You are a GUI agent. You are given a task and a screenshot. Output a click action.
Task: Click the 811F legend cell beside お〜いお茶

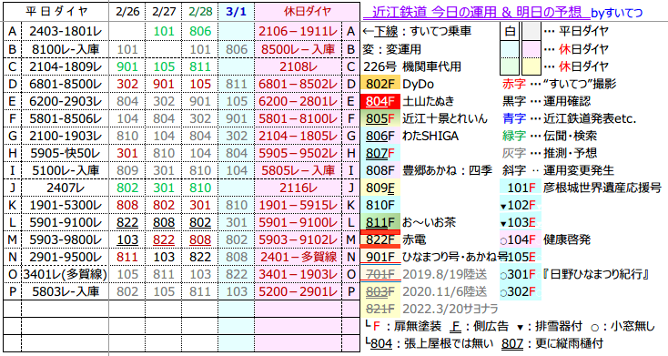[380, 222]
